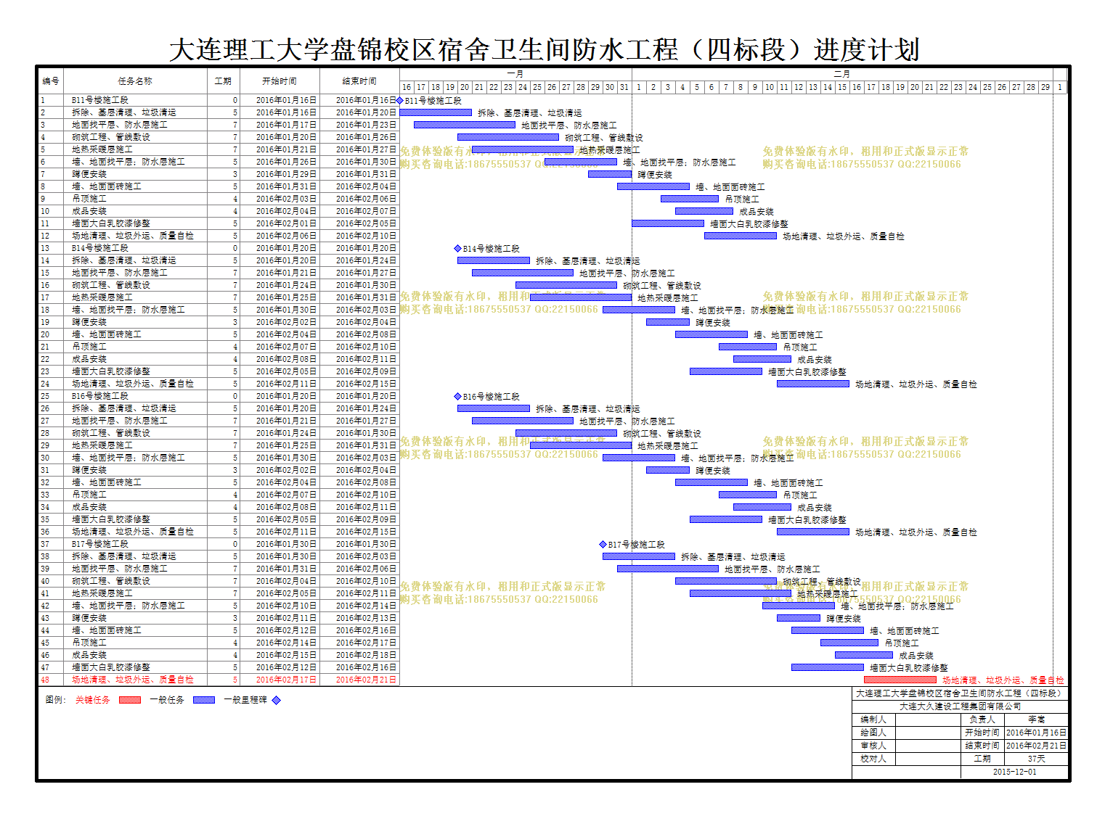Viewport: 1105px width, 816px height.
Task: Click day 31 under 一月 header
Action: click(x=624, y=87)
